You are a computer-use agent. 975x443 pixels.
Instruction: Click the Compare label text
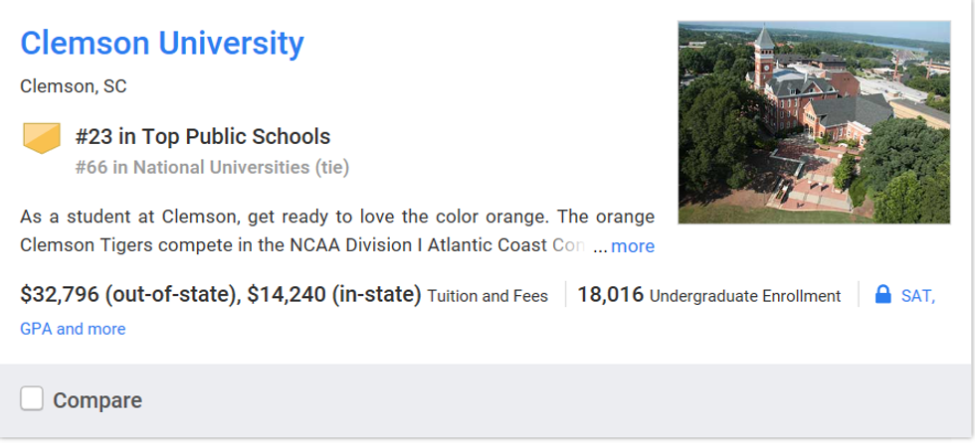(x=97, y=401)
